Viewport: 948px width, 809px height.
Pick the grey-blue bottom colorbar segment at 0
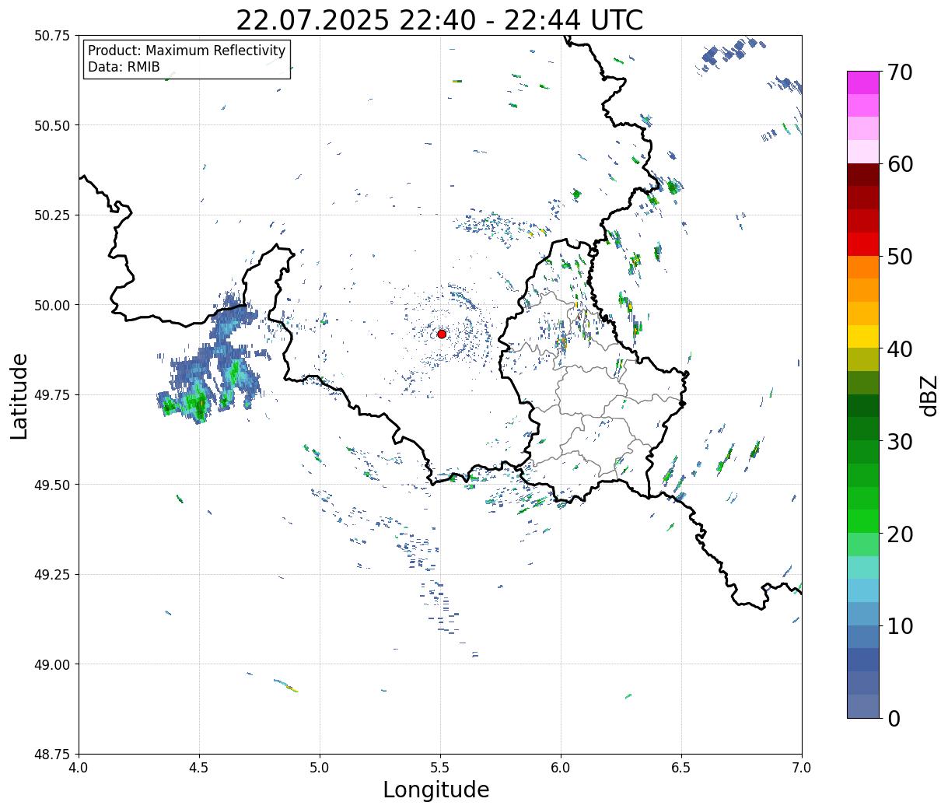[x=863, y=706]
